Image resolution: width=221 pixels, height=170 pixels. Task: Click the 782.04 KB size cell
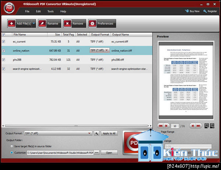[x=55, y=60]
